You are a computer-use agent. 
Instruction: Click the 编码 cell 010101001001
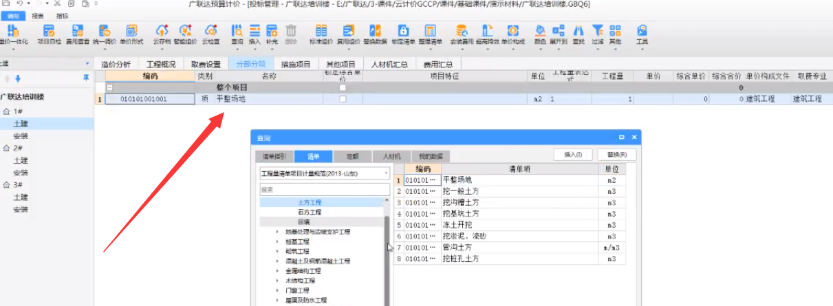tap(149, 99)
